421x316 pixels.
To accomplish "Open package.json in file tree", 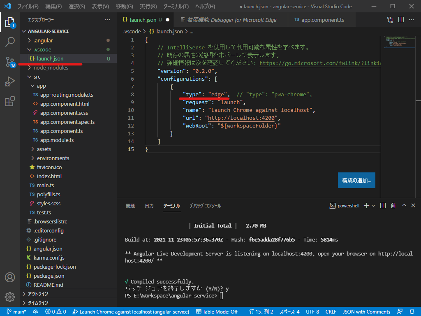I will (x=68, y=276).
